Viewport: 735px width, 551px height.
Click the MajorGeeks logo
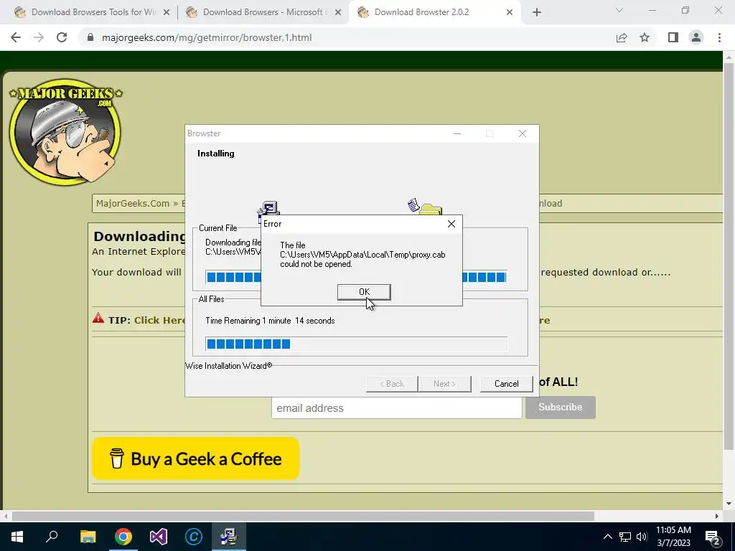point(65,132)
